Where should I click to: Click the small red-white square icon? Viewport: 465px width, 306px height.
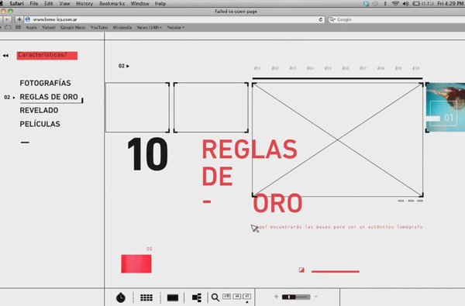[x=301, y=270]
